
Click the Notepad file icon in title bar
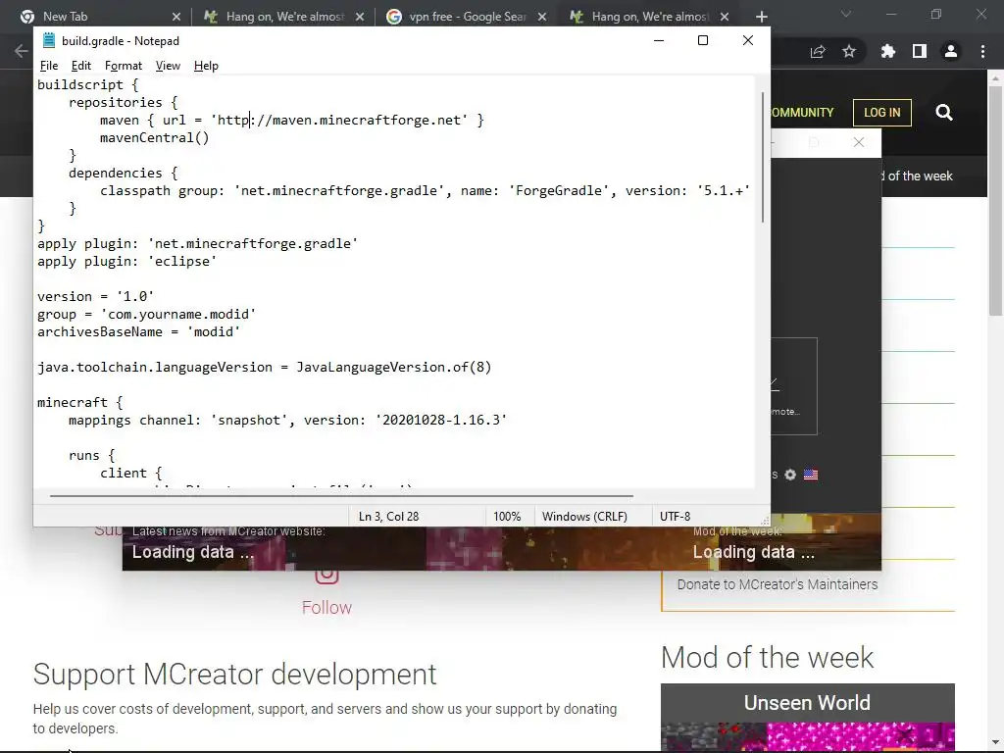(49, 40)
